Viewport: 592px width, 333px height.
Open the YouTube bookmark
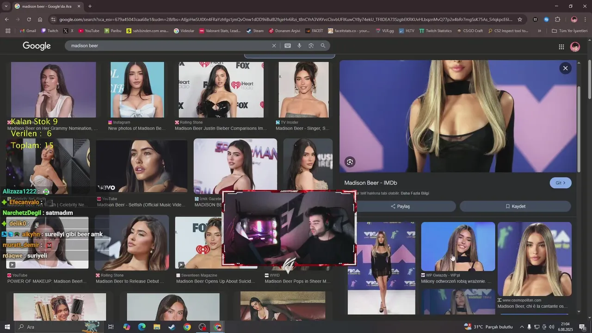[x=89, y=31]
